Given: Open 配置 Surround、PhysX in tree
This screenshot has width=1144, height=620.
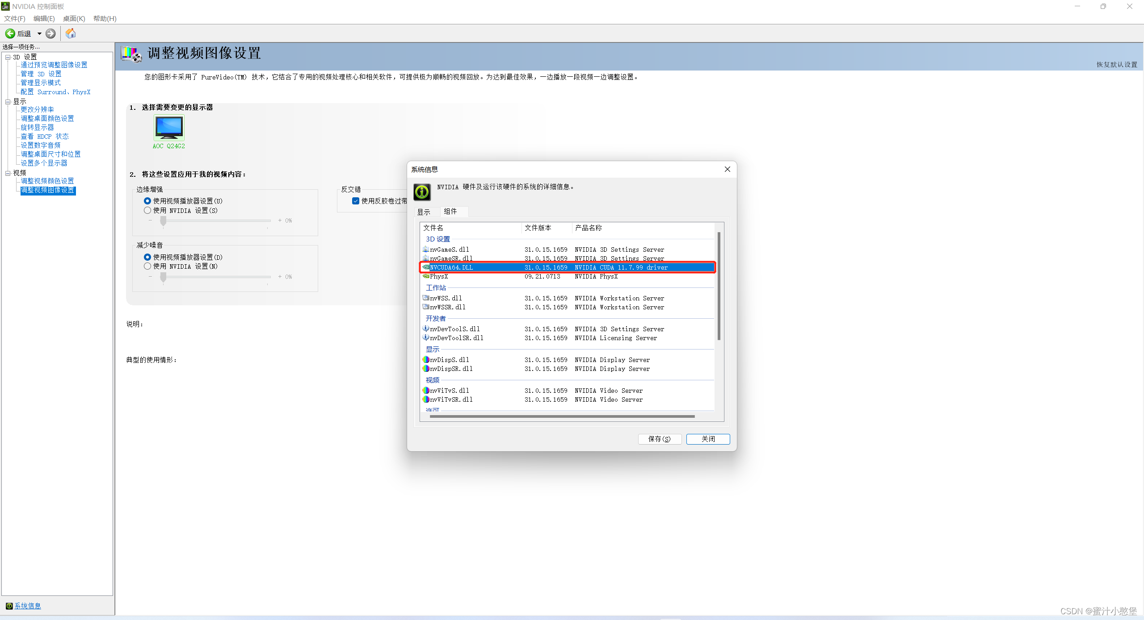Looking at the screenshot, I should pos(55,92).
